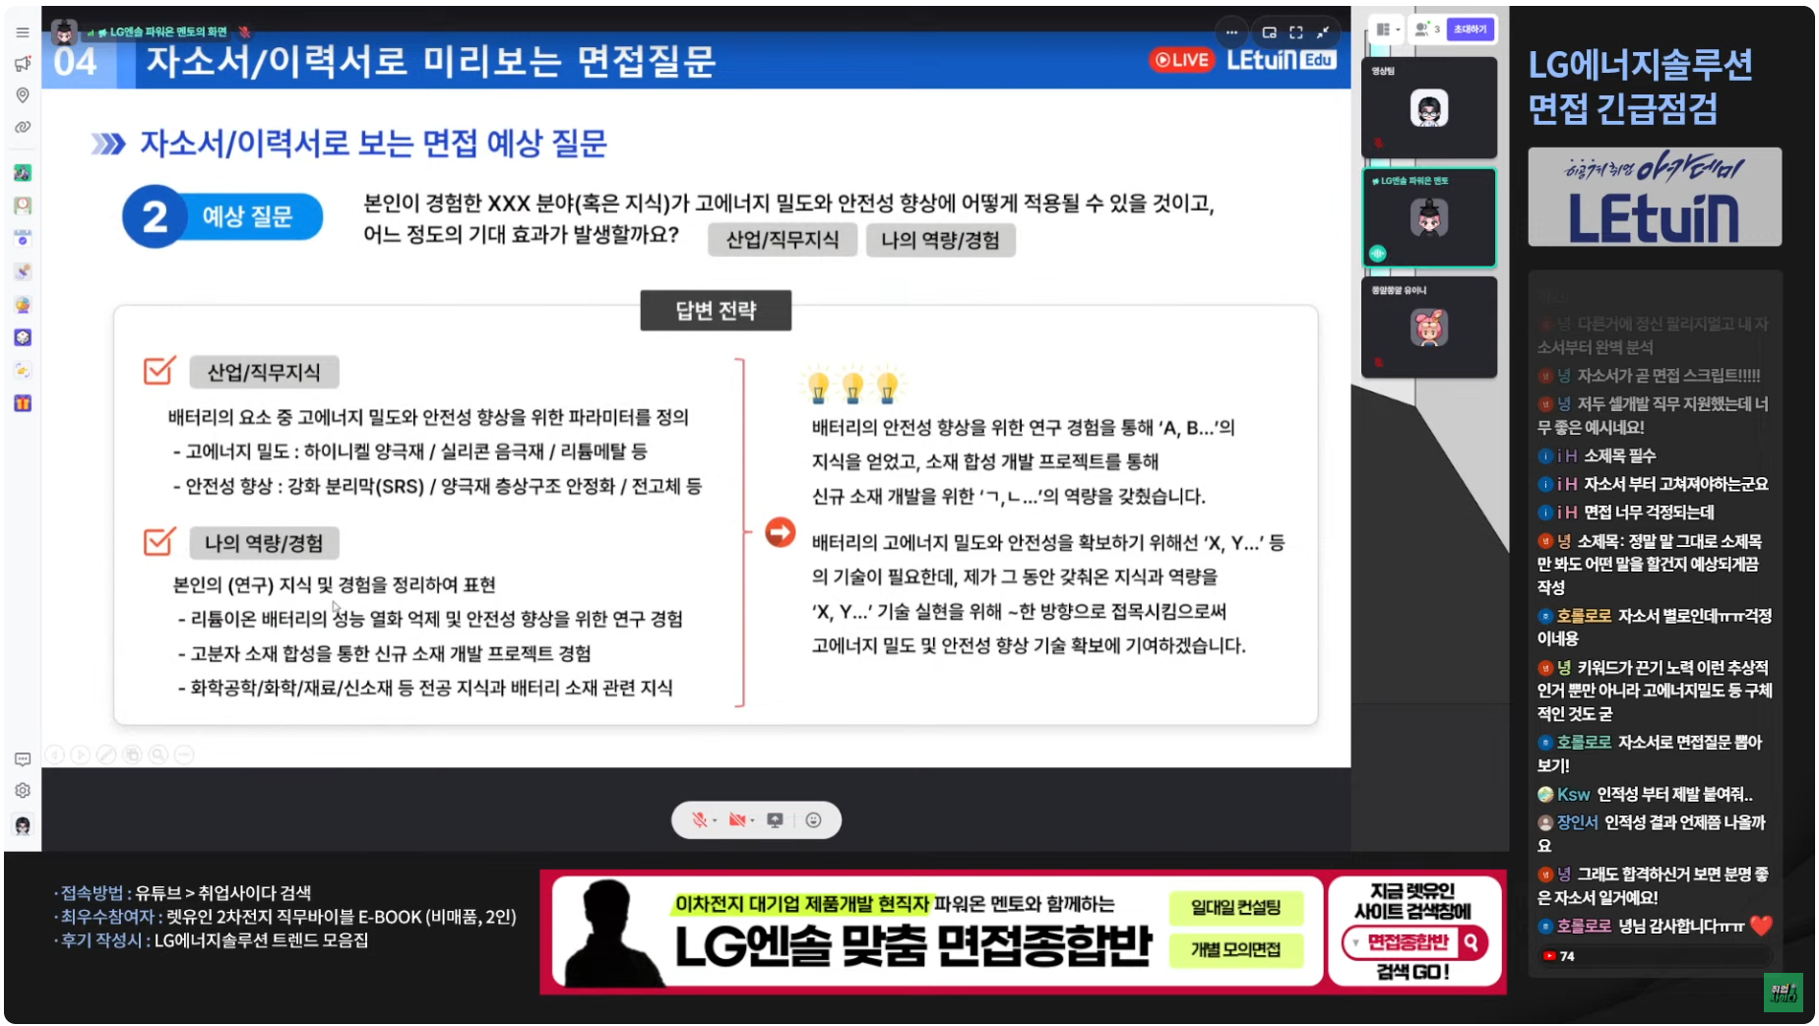Click the megaphone announcements icon
The height and width of the screenshot is (1026, 1819).
(x=23, y=64)
